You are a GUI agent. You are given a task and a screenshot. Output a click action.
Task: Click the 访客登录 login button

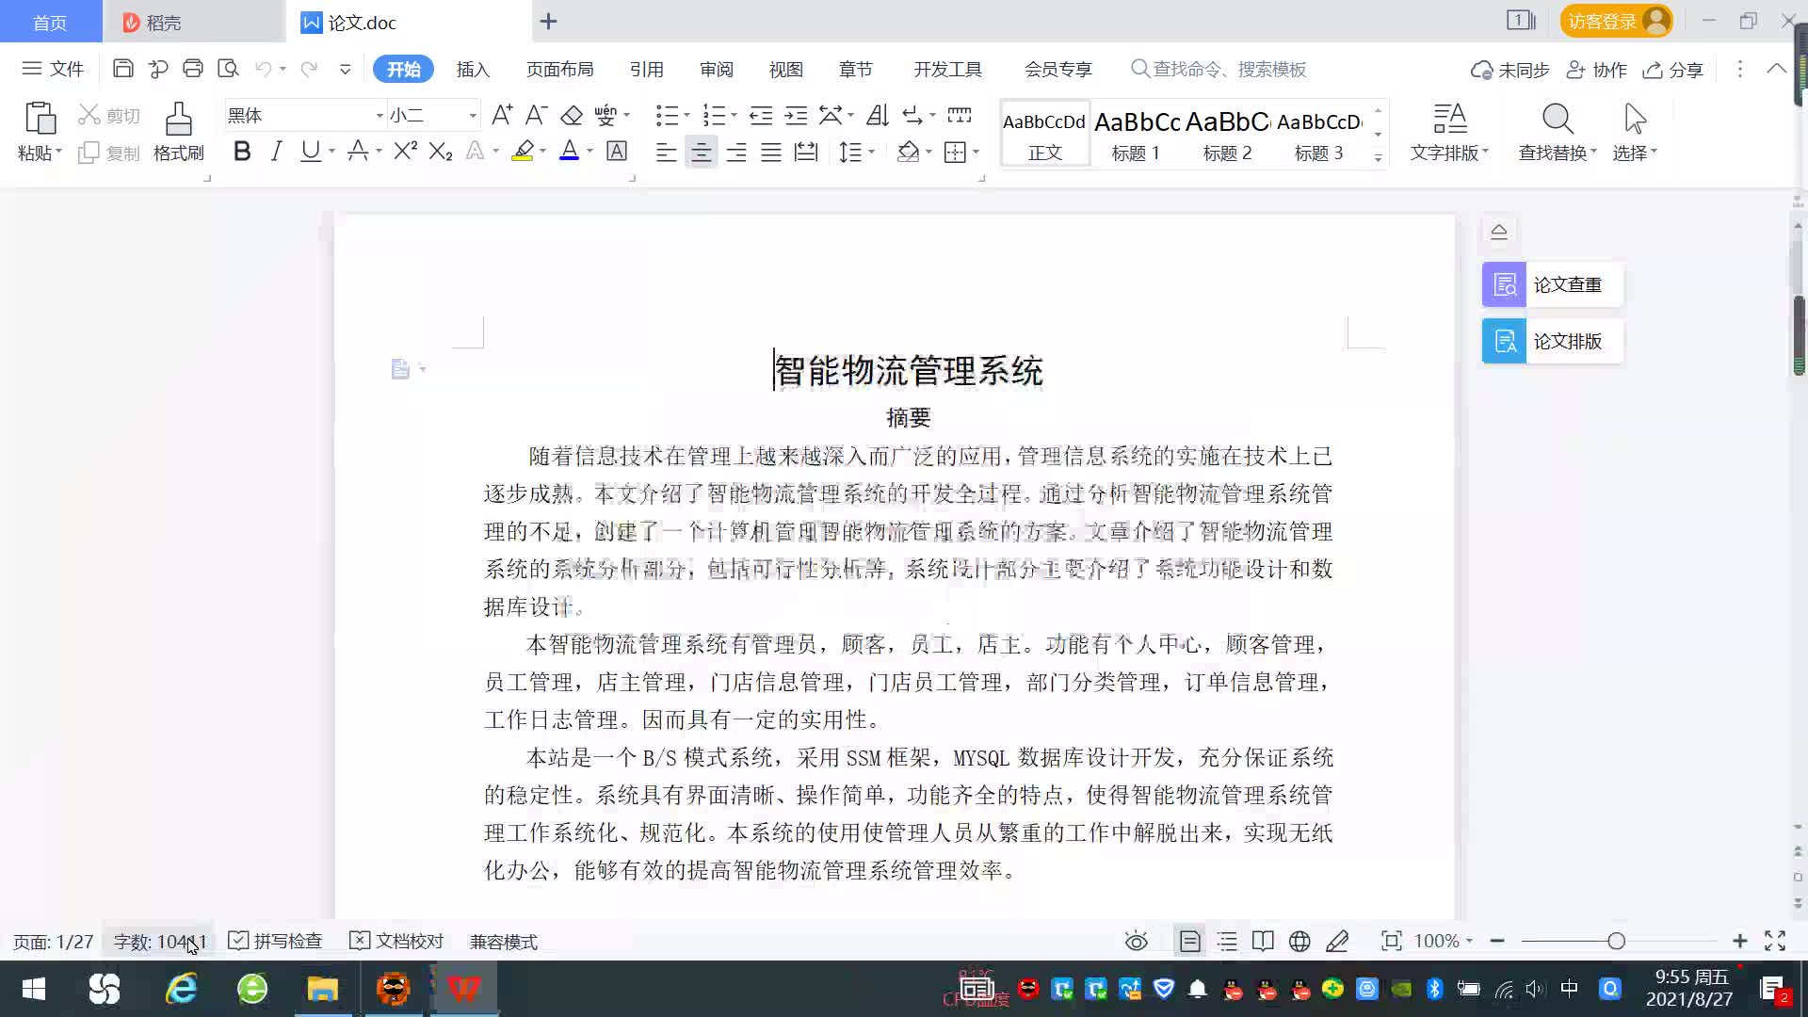(1616, 21)
